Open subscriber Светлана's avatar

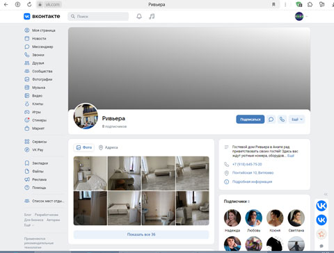click(x=296, y=218)
